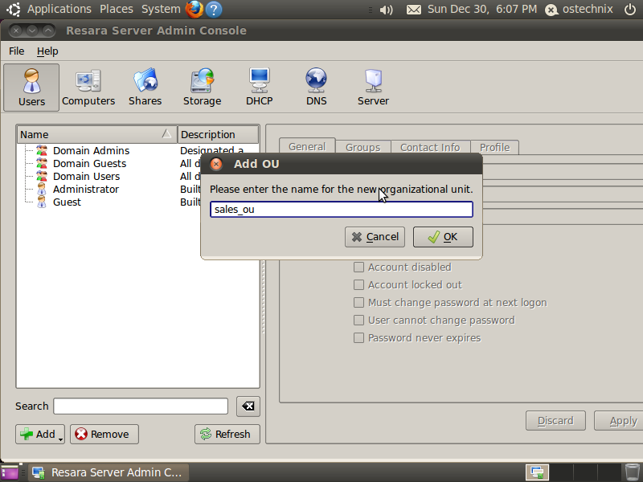The width and height of the screenshot is (643, 482).
Task: Switch to the Profile tab
Action: pos(494,147)
